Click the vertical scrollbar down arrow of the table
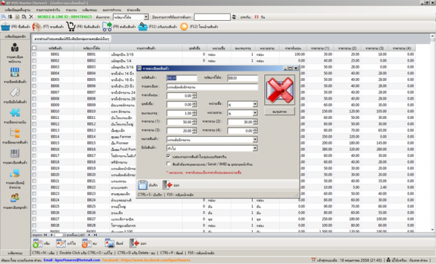 coord(433,230)
